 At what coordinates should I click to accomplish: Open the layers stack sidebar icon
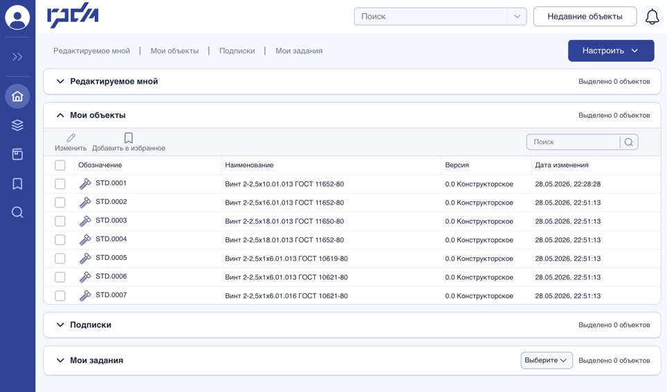click(17, 125)
